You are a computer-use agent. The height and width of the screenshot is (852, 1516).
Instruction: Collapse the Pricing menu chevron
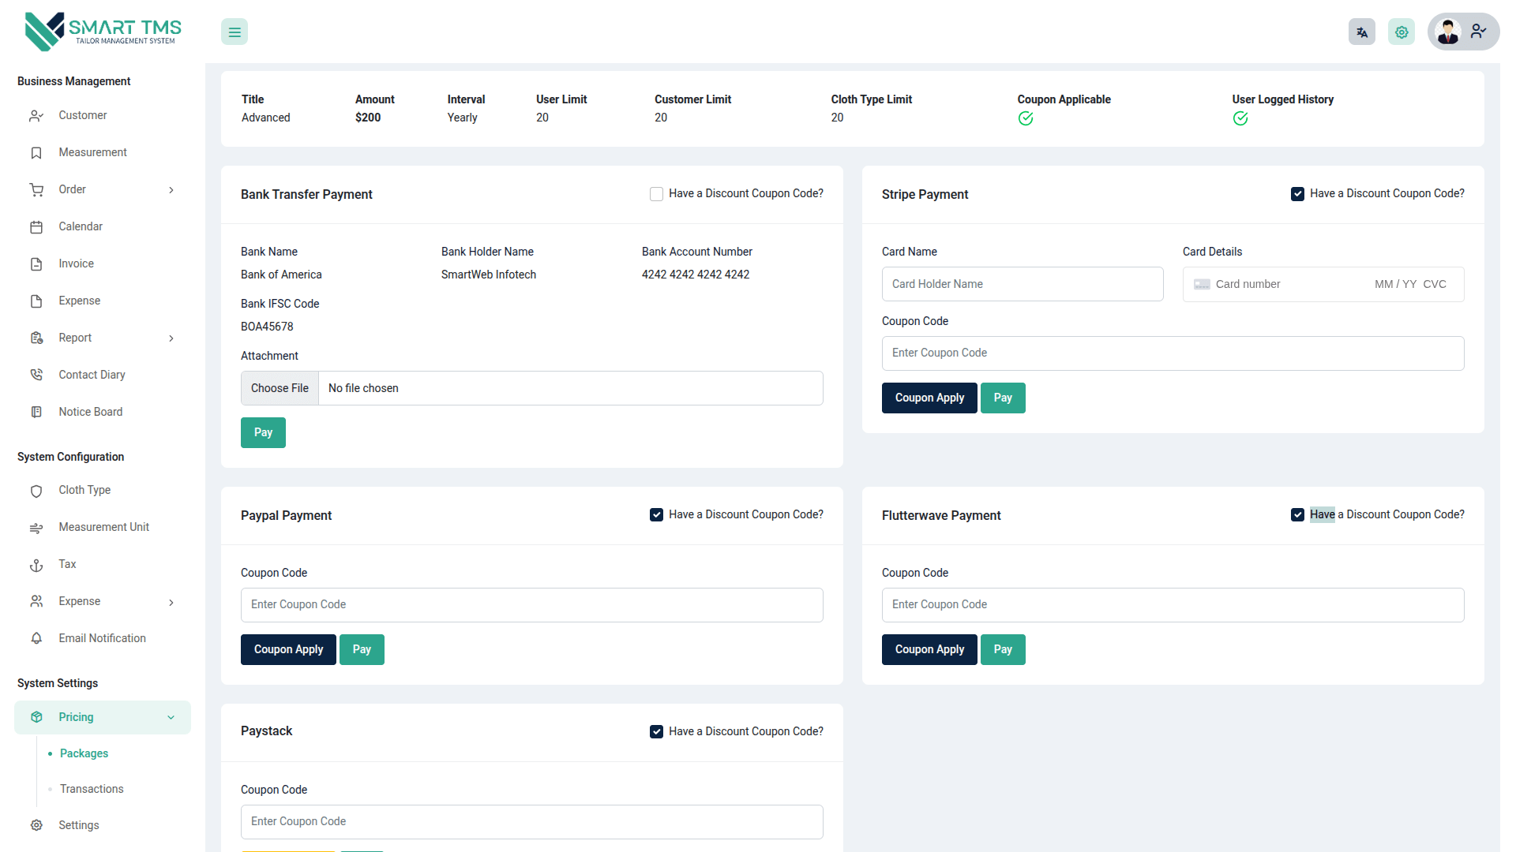[171, 718]
